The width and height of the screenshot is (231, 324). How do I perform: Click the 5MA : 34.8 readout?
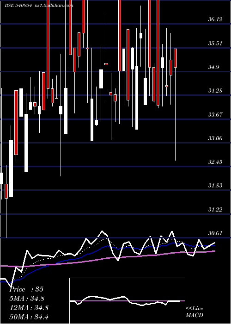click(x=27, y=299)
